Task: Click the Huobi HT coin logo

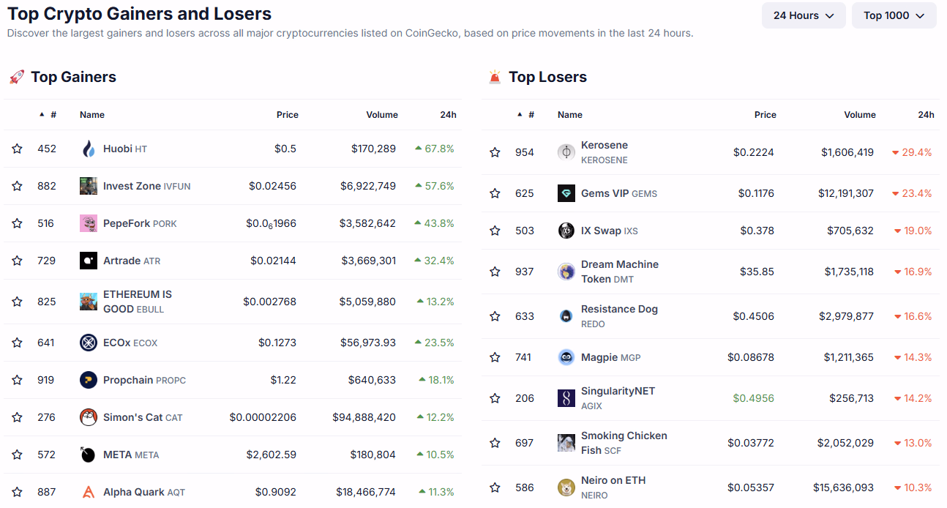Action: [88, 148]
